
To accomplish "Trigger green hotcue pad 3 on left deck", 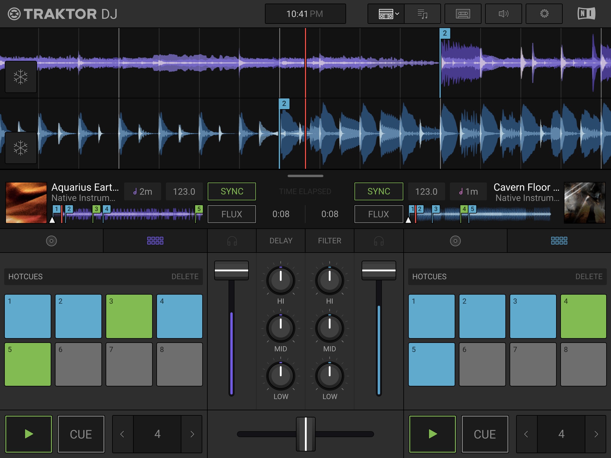I will [x=129, y=316].
